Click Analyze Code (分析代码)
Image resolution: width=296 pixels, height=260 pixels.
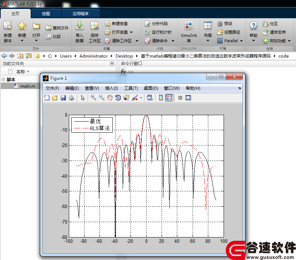point(156,24)
